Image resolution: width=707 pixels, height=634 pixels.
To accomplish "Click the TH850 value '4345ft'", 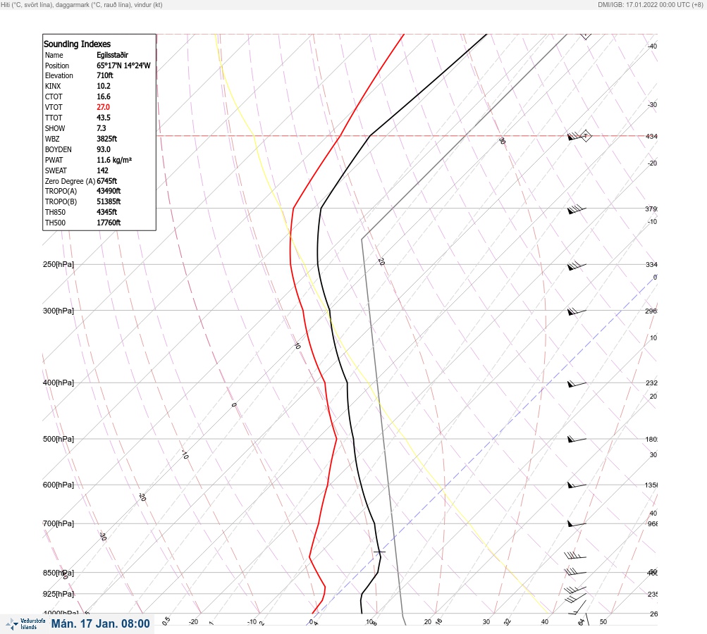I will 107,212.
